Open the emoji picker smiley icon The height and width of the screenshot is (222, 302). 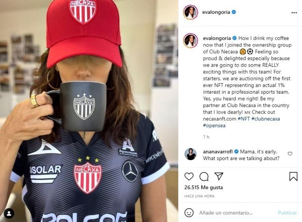tap(189, 213)
